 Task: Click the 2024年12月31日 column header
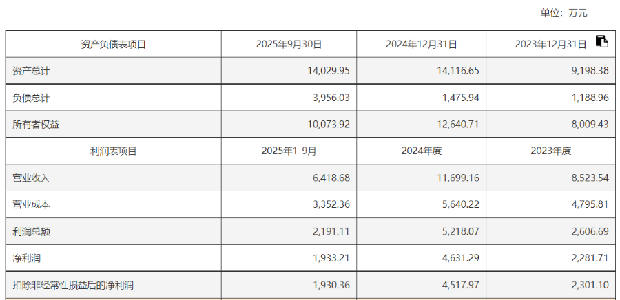click(421, 44)
